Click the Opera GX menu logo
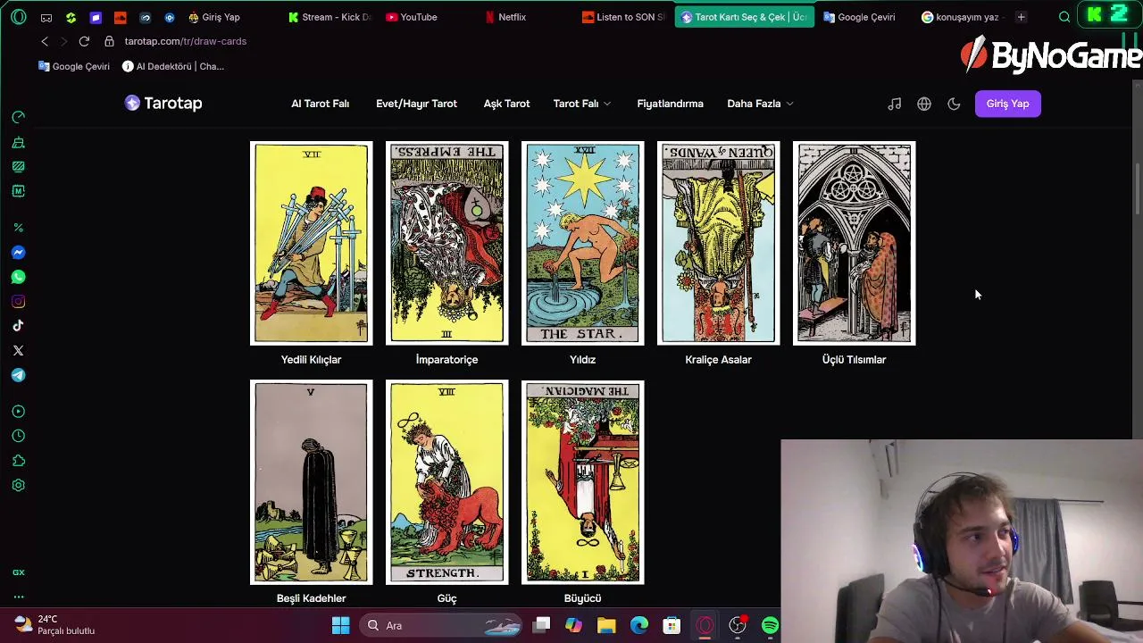 (x=18, y=17)
